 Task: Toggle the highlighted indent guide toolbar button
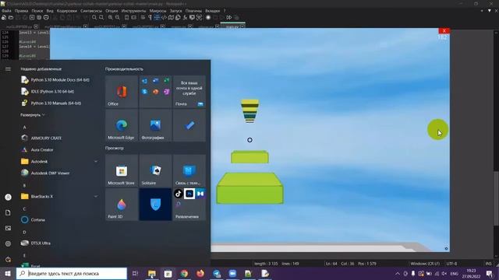click(157, 17)
